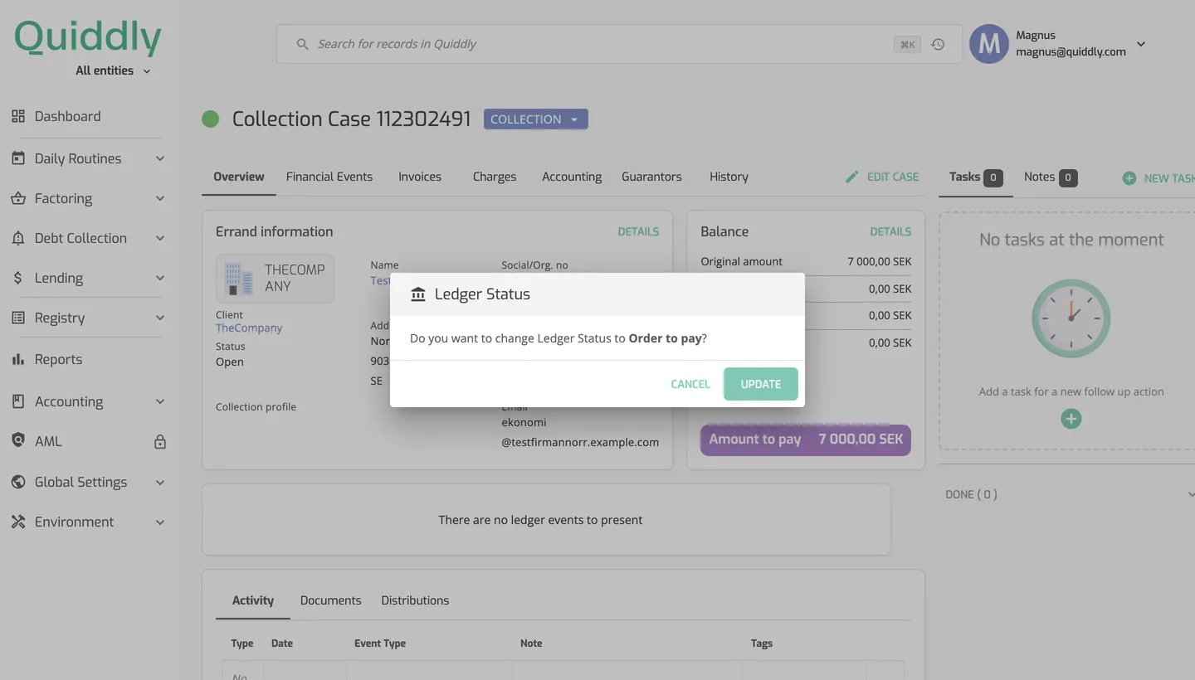Click the Quiddly search field
This screenshot has width=1195, height=680.
click(619, 44)
